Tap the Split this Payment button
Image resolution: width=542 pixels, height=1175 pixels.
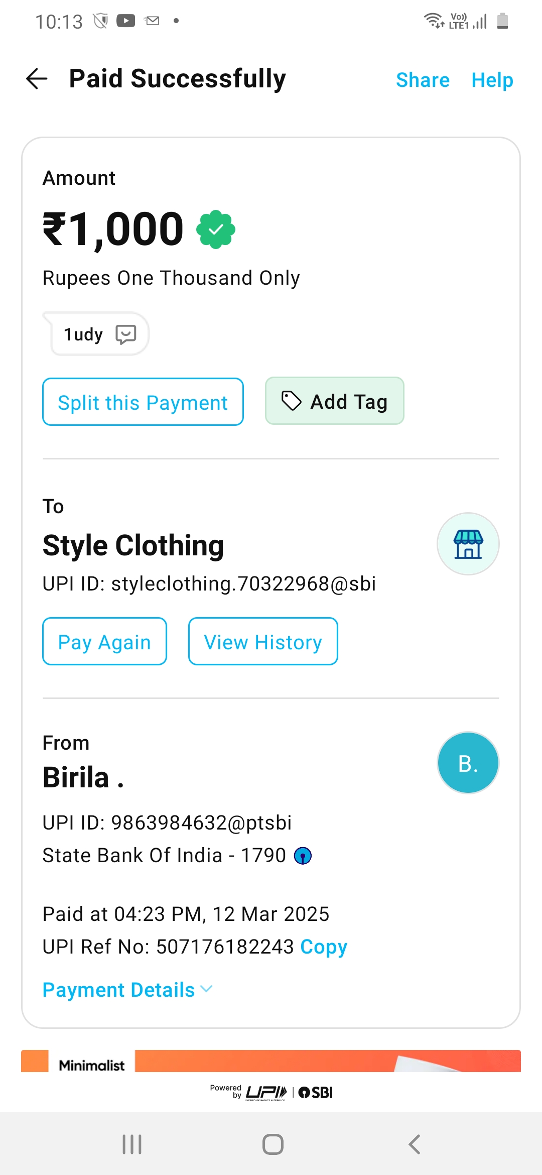point(143,402)
